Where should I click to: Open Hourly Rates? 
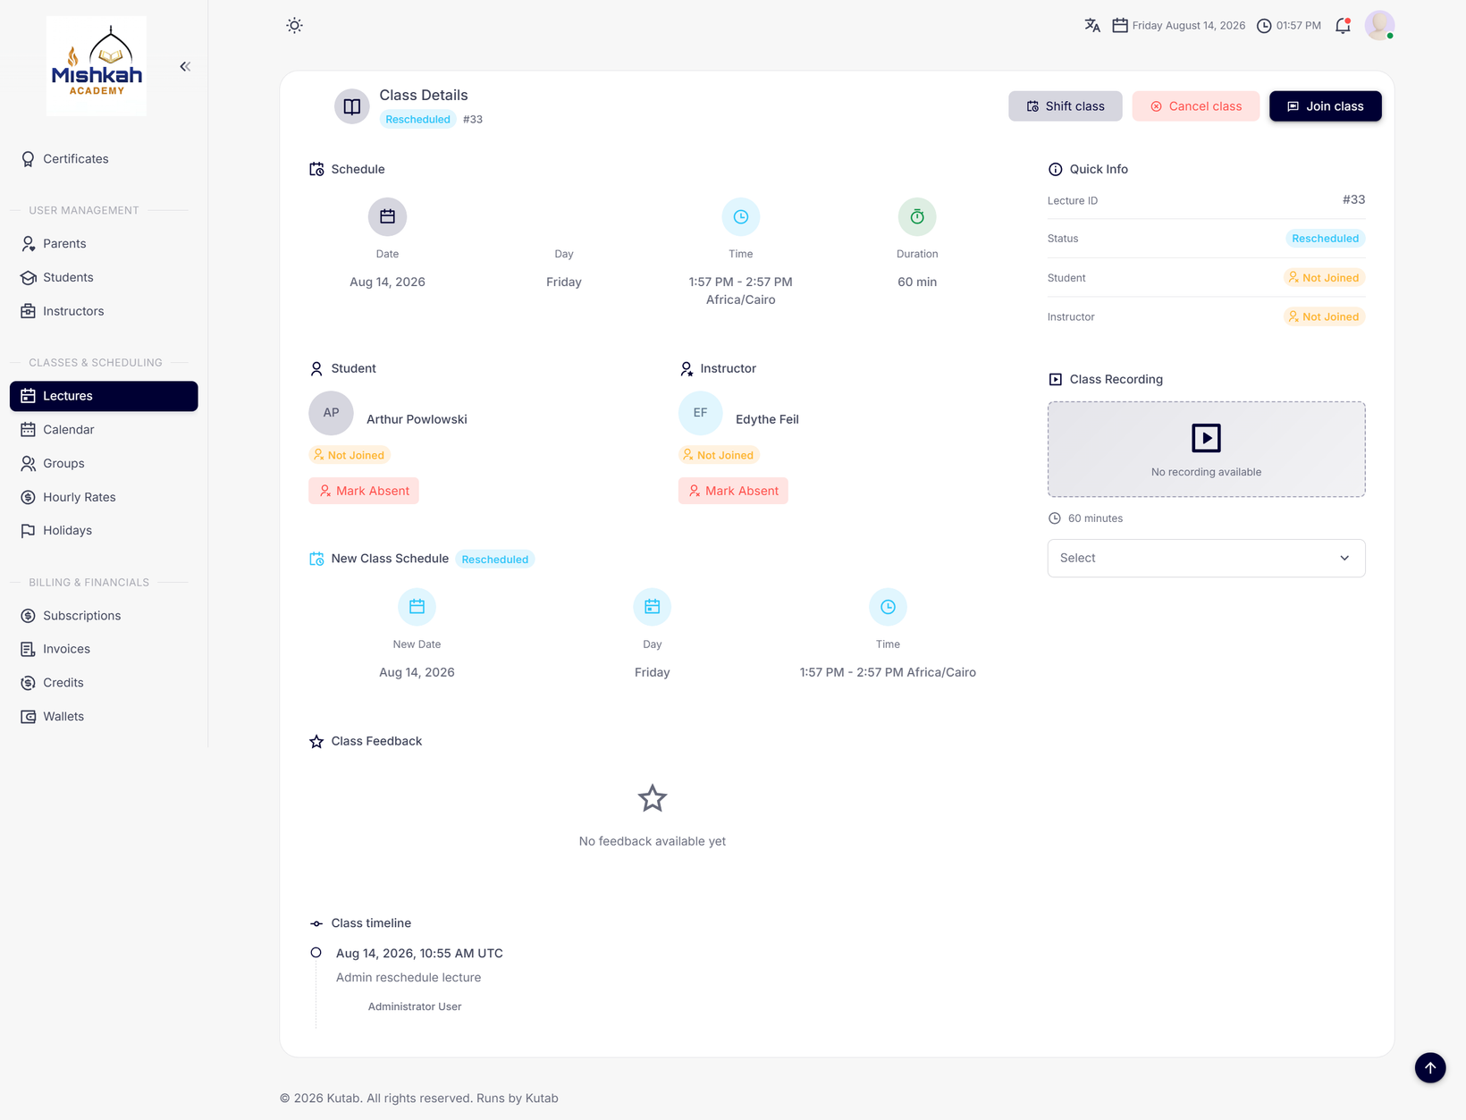(104, 497)
